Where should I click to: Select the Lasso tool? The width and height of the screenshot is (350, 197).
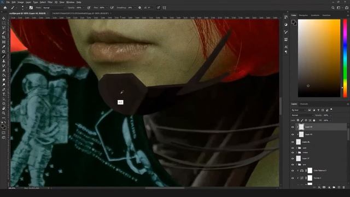tap(4, 28)
